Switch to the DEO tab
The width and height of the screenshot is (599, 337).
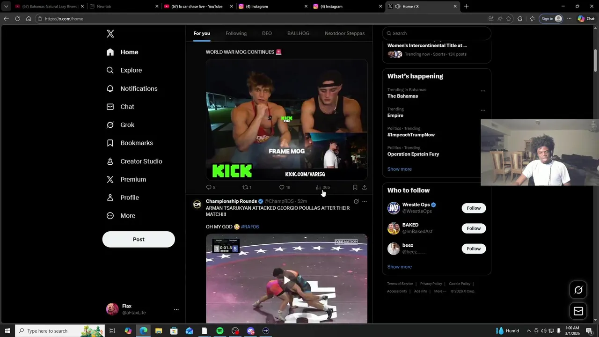pyautogui.click(x=267, y=33)
